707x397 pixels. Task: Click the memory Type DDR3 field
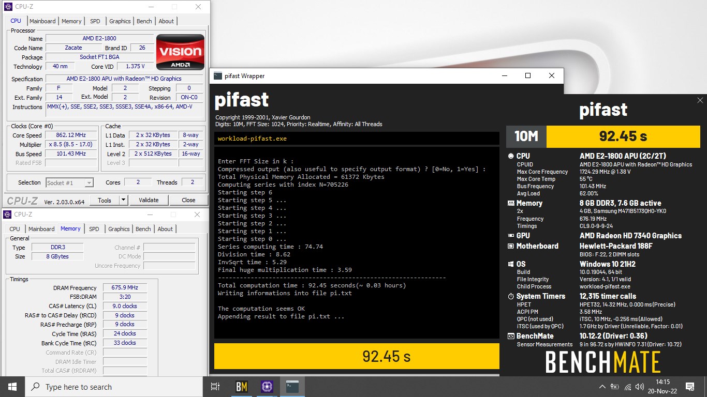tap(58, 247)
